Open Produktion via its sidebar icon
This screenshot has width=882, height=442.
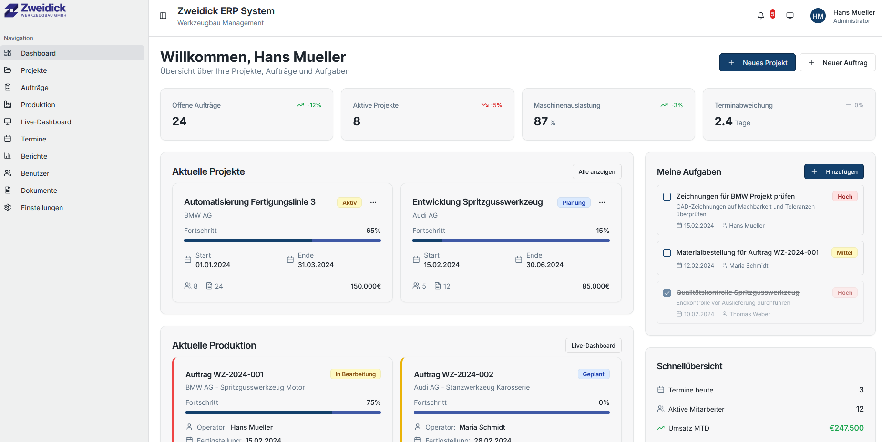pyautogui.click(x=8, y=105)
